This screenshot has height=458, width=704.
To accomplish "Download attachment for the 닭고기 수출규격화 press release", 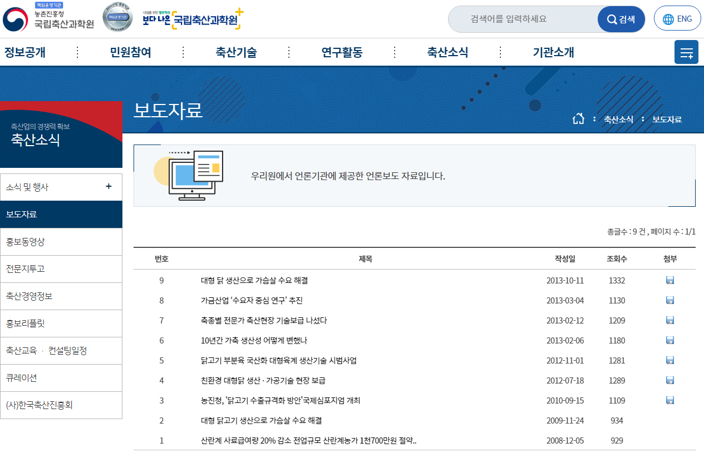I will (x=669, y=400).
